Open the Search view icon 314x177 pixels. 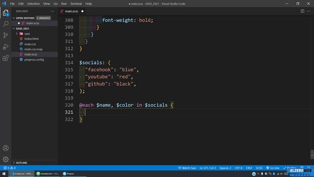coord(5,24)
